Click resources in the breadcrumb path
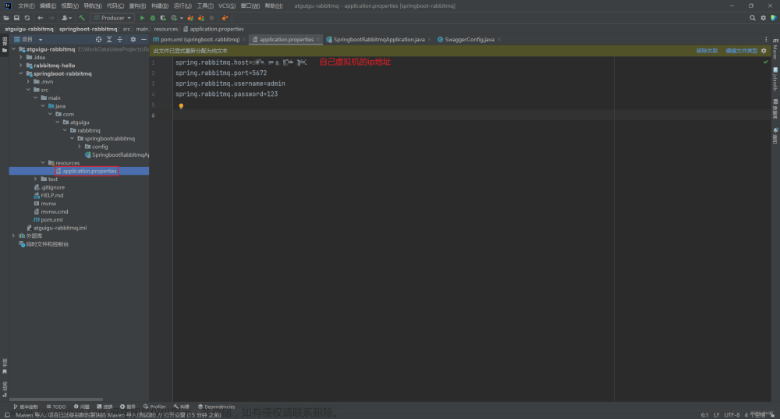 pos(165,30)
